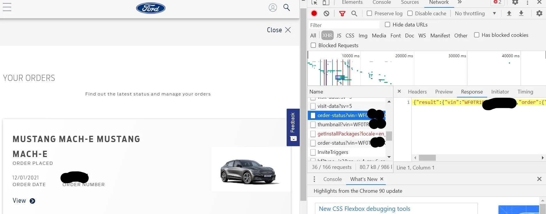Open DevTools settings gear
This screenshot has height=214, width=546.
coord(515,2)
